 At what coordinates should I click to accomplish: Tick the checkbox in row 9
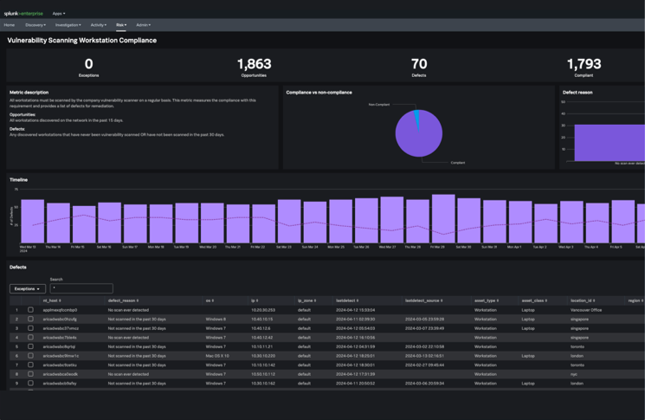31,383
